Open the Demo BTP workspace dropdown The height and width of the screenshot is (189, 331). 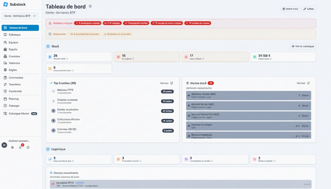point(20,16)
